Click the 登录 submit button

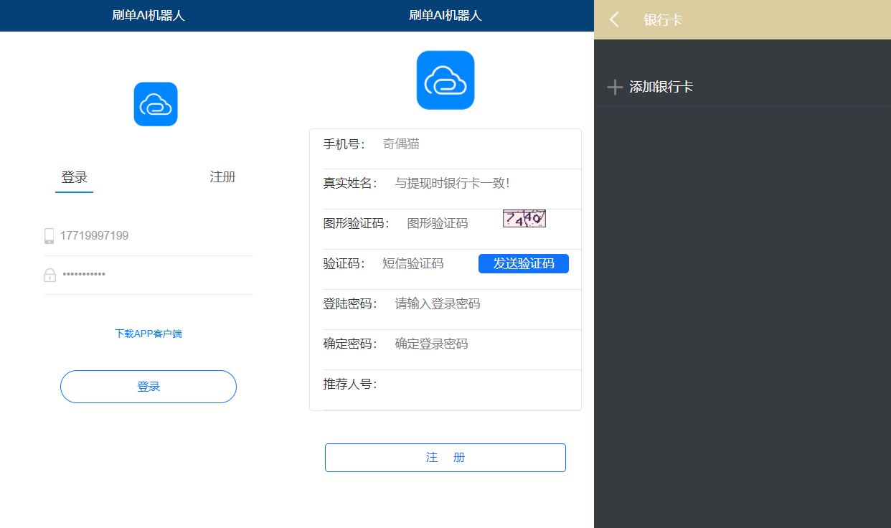click(148, 387)
